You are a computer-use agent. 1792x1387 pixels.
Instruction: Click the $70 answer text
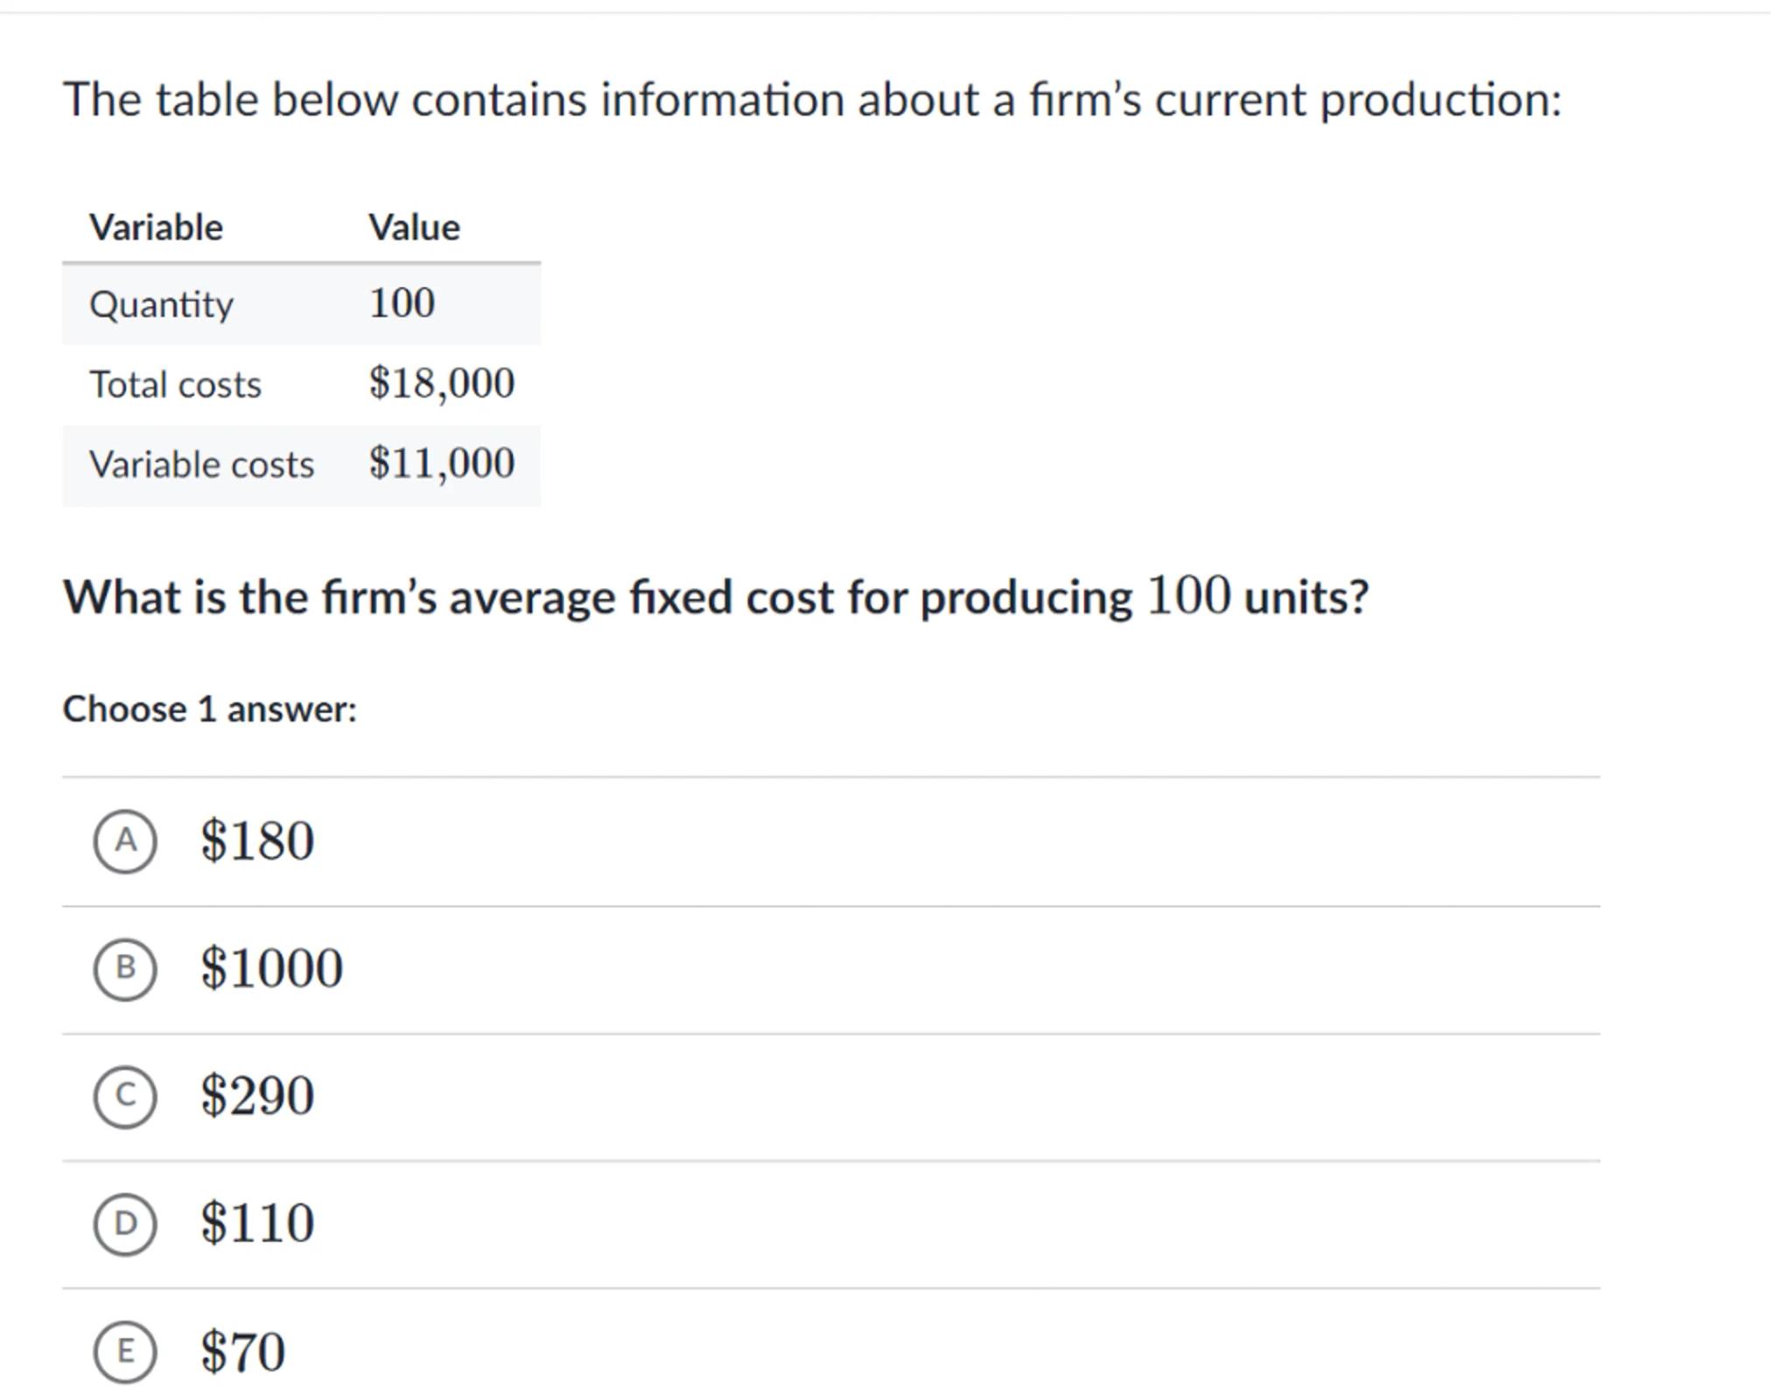tap(242, 1351)
